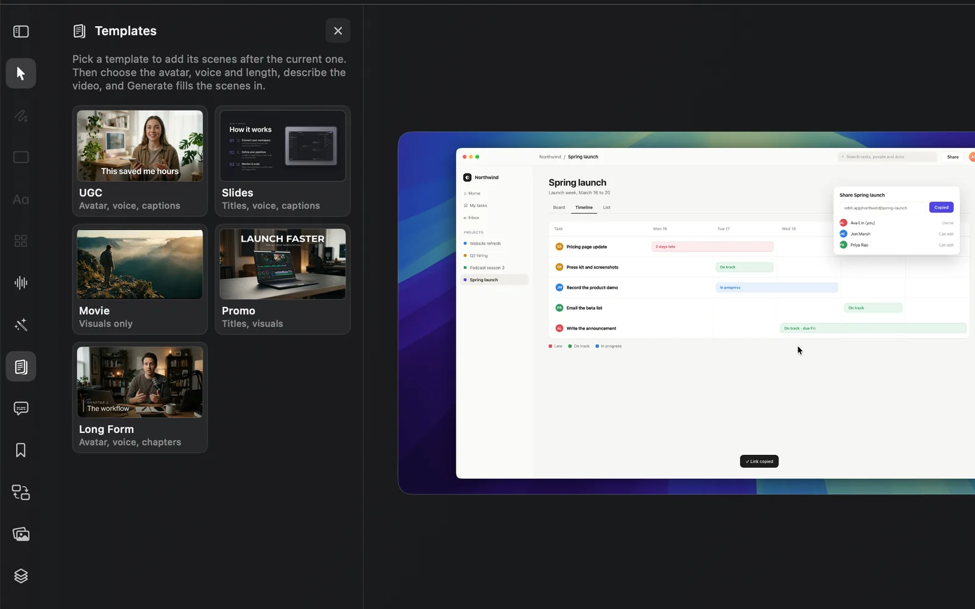
Task: Pick the rectangle shape tool
Action: (x=21, y=157)
